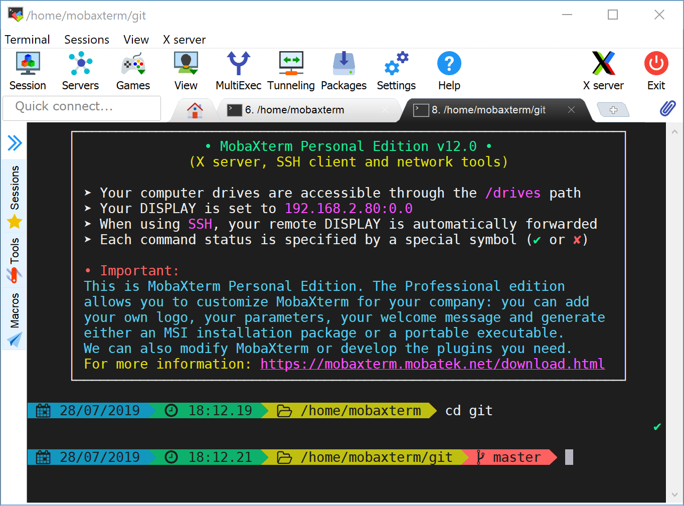Open the Sessions side panel

tap(15, 196)
